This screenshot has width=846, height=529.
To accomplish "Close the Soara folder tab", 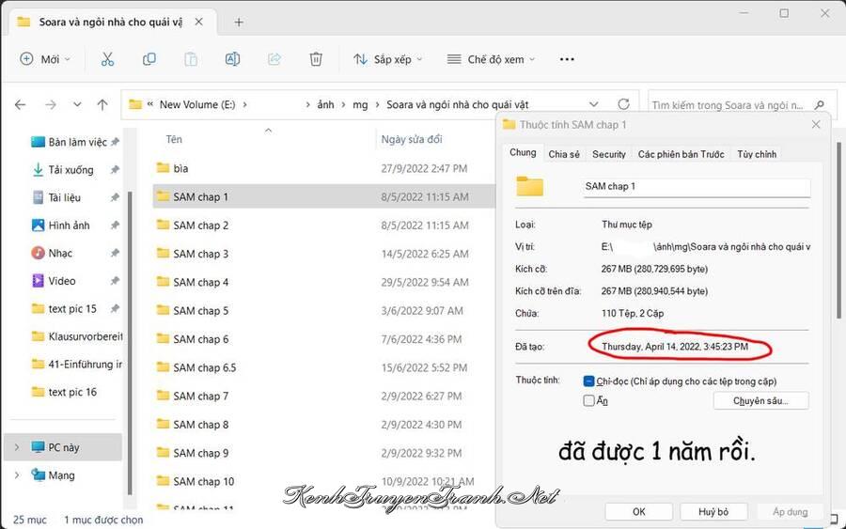I will click(198, 23).
